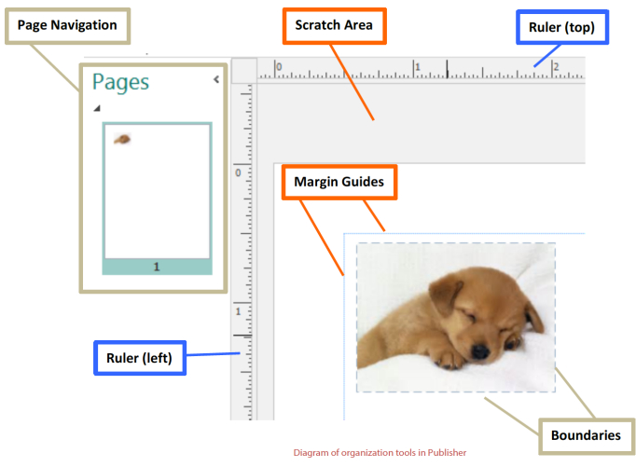Viewport: 636px width, 467px height.
Task: Click the 0 mark on the top ruler
Action: 278,68
